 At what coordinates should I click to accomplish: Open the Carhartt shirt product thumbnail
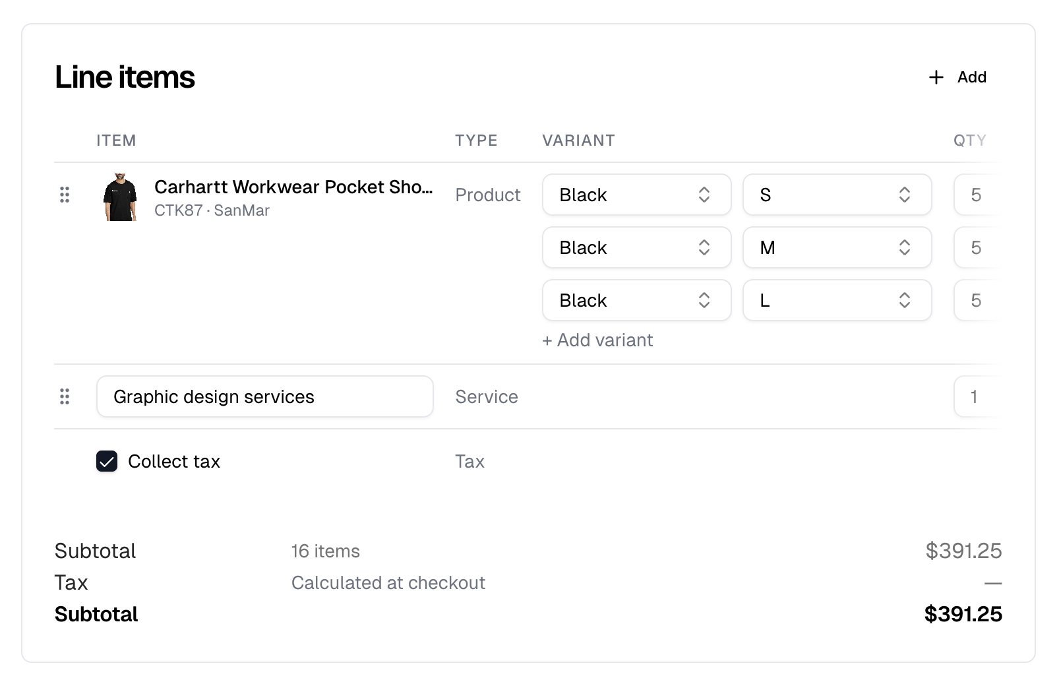coord(120,197)
